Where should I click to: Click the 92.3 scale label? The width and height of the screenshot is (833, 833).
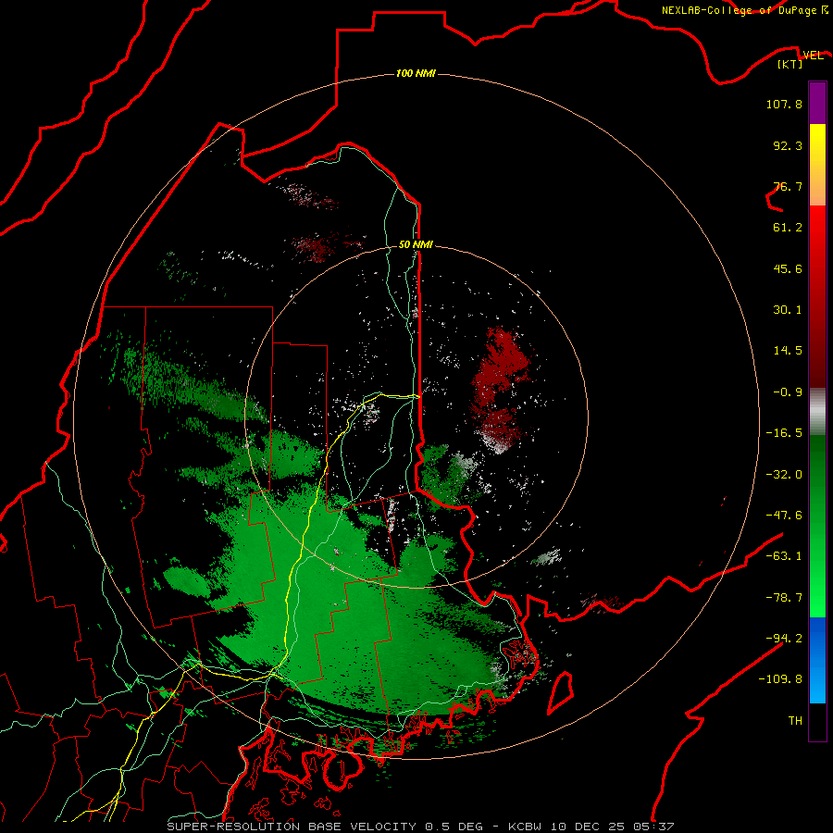788,145
